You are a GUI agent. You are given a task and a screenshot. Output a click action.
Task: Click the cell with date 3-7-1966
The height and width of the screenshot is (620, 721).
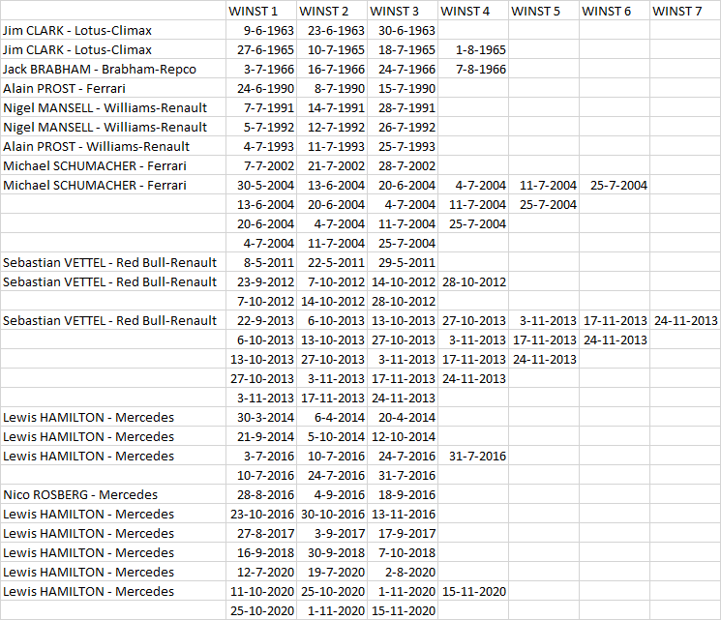click(x=261, y=69)
